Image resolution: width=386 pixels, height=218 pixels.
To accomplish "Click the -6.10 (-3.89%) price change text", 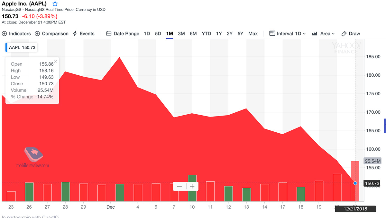I will click(x=40, y=16).
